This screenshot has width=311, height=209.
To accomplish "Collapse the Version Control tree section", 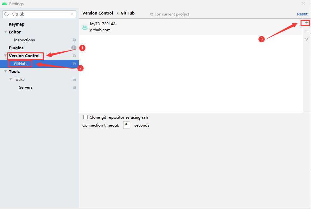I will (x=6, y=56).
